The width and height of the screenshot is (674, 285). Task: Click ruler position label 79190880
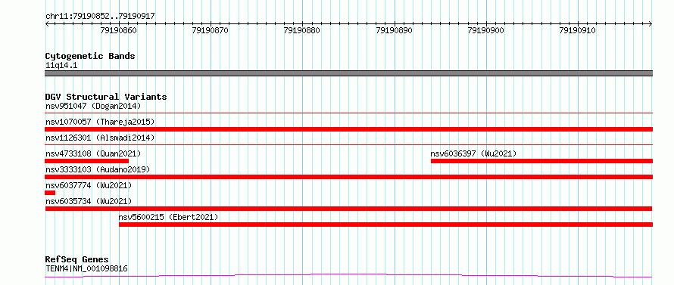pos(302,30)
